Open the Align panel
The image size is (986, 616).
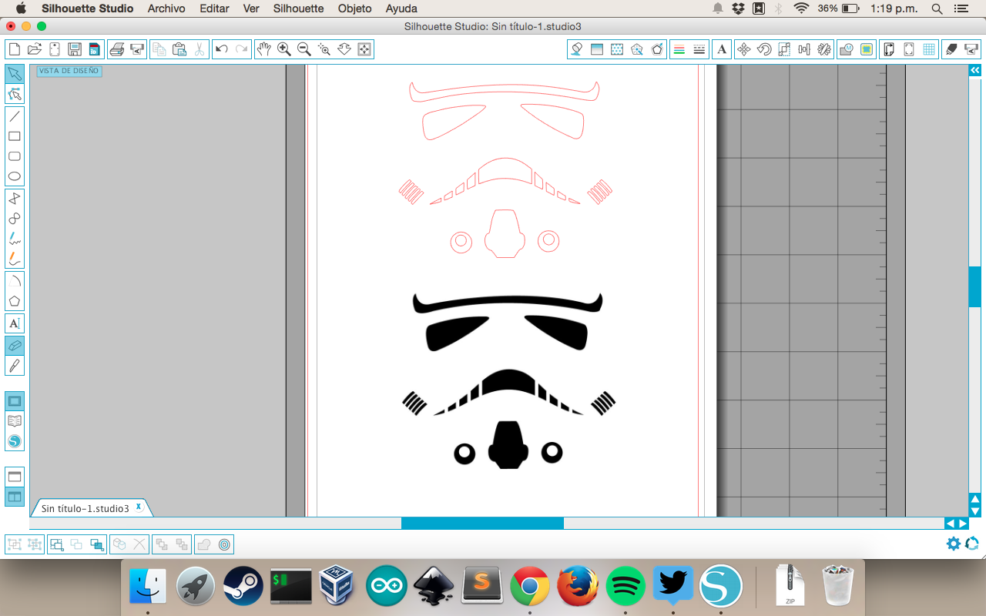[x=804, y=49]
